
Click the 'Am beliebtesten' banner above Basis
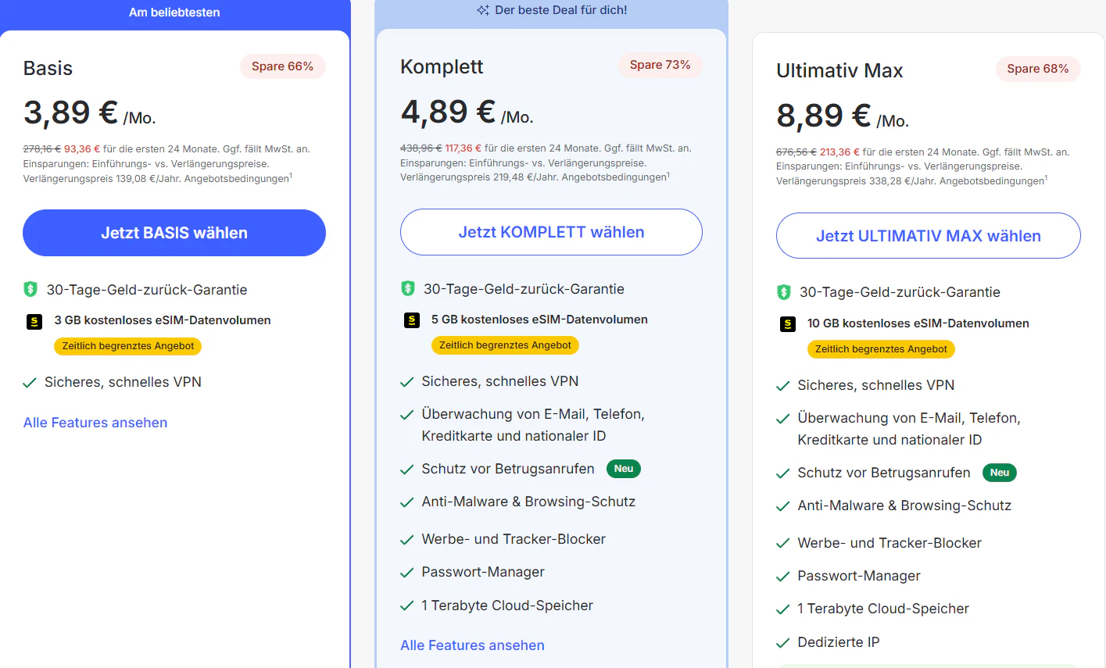tap(174, 13)
